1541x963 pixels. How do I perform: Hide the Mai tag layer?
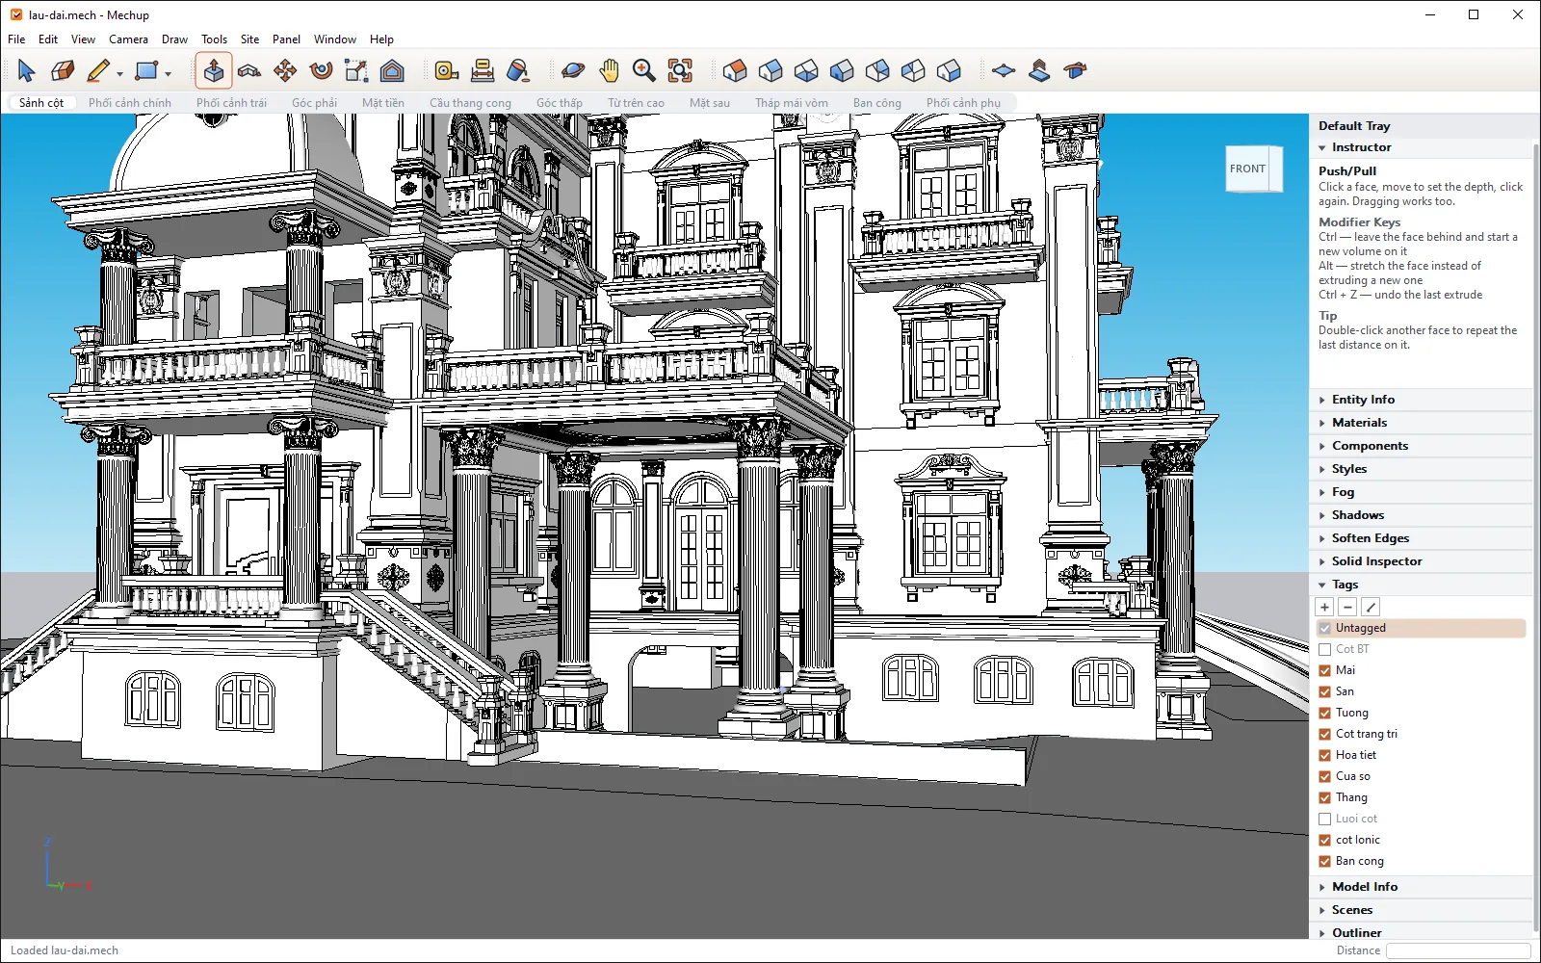pyautogui.click(x=1325, y=670)
